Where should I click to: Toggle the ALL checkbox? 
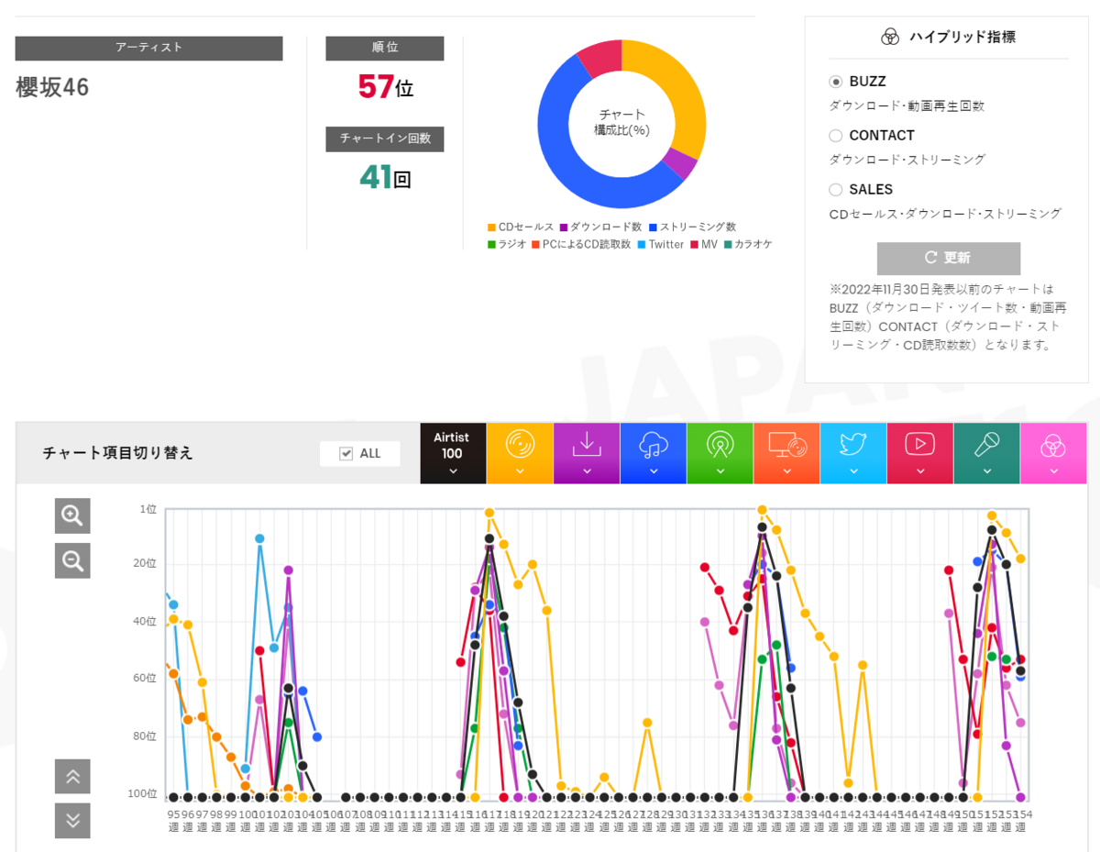(346, 453)
